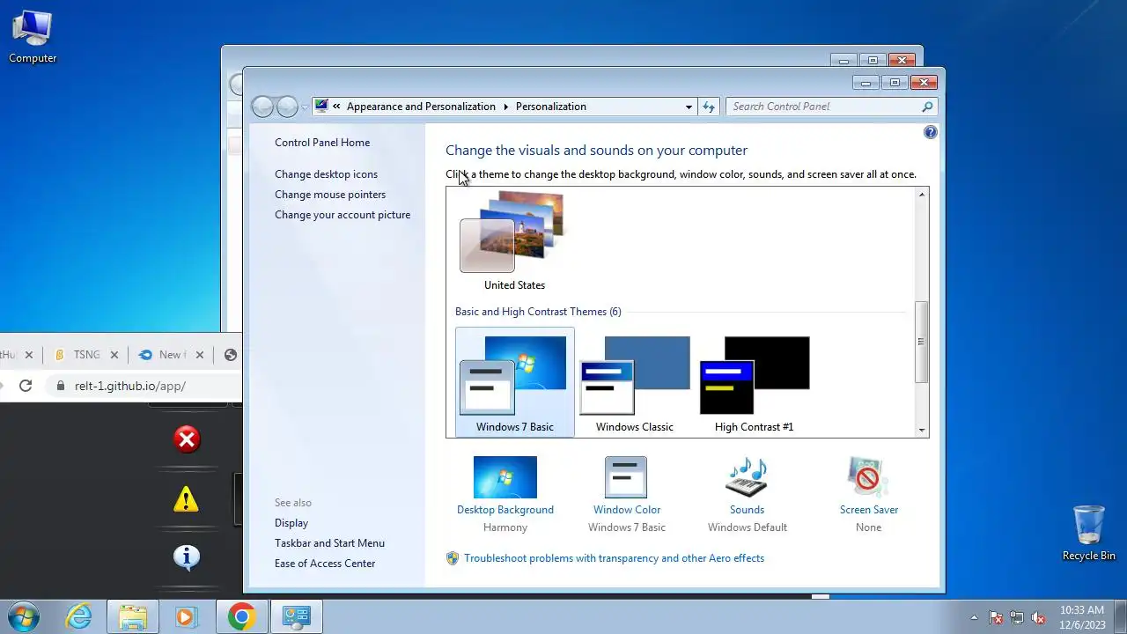Click the Back arrow in Personalization window
The image size is (1127, 634).
[x=262, y=107]
